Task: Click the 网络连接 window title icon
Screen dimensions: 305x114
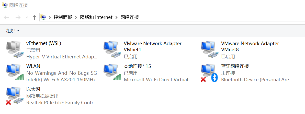Action: coord(5,5)
